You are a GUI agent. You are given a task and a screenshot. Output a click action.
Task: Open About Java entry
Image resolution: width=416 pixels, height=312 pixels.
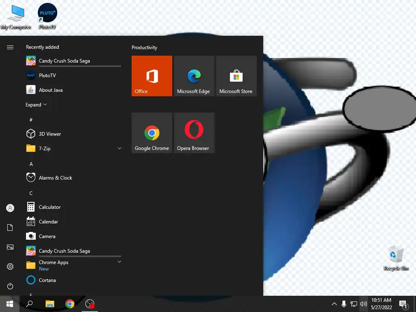(x=74, y=90)
